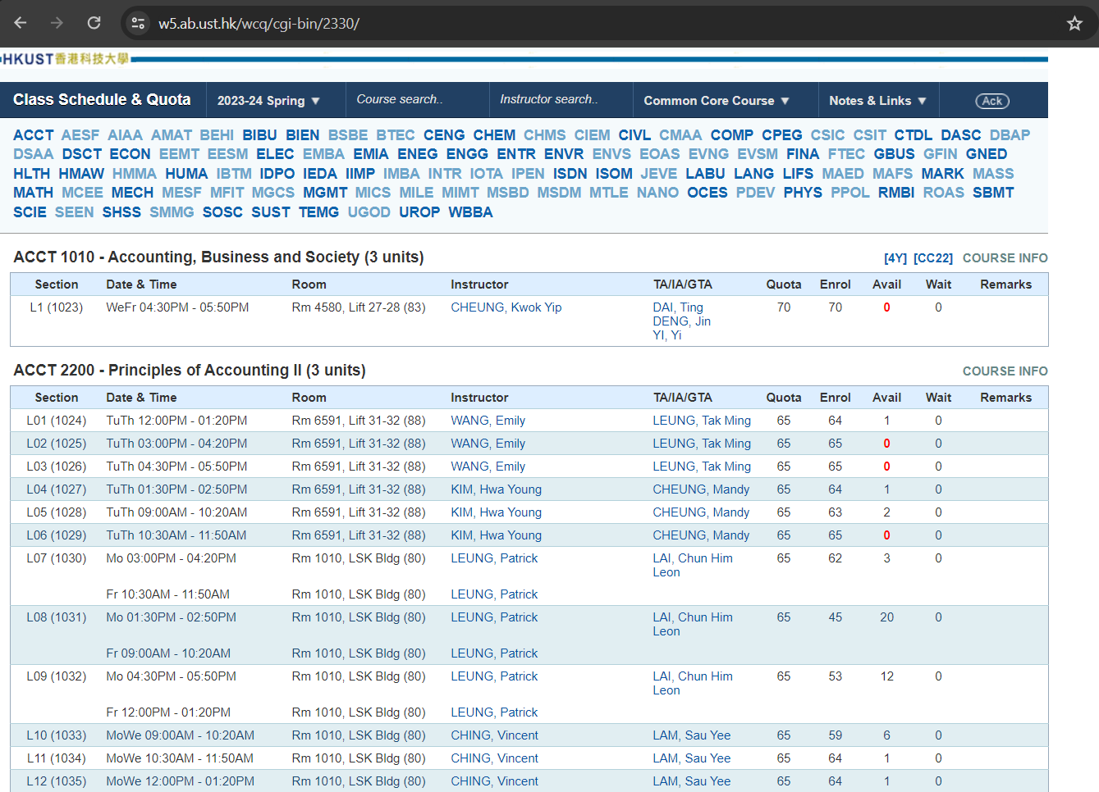The height and width of the screenshot is (792, 1099).
Task: Bookmark this page with star icon
Action: click(x=1074, y=23)
